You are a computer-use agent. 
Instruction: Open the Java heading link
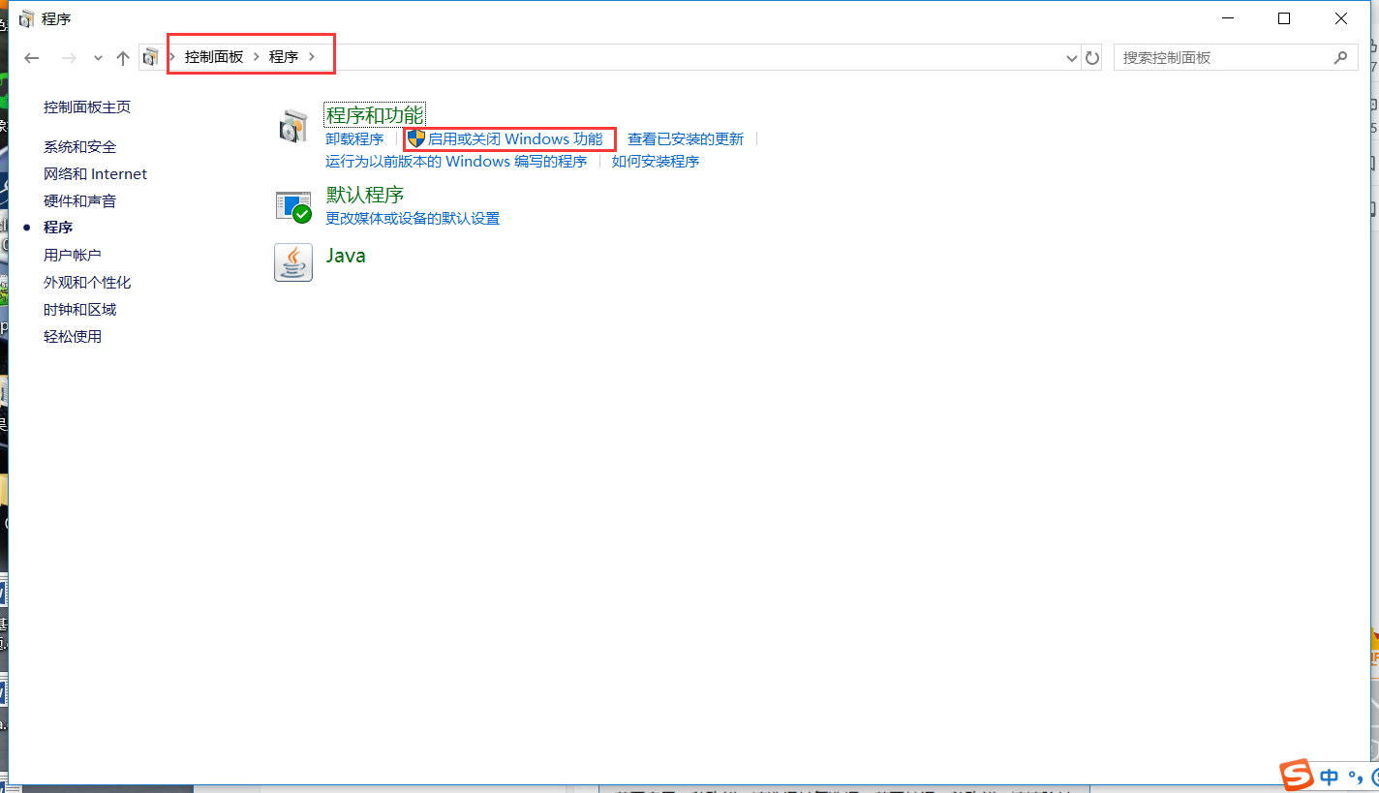click(346, 256)
